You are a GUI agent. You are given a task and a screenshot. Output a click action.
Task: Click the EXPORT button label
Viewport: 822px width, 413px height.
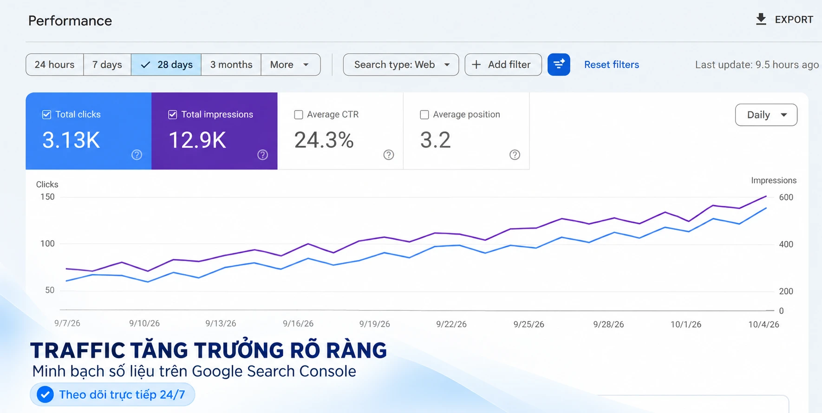pos(794,20)
